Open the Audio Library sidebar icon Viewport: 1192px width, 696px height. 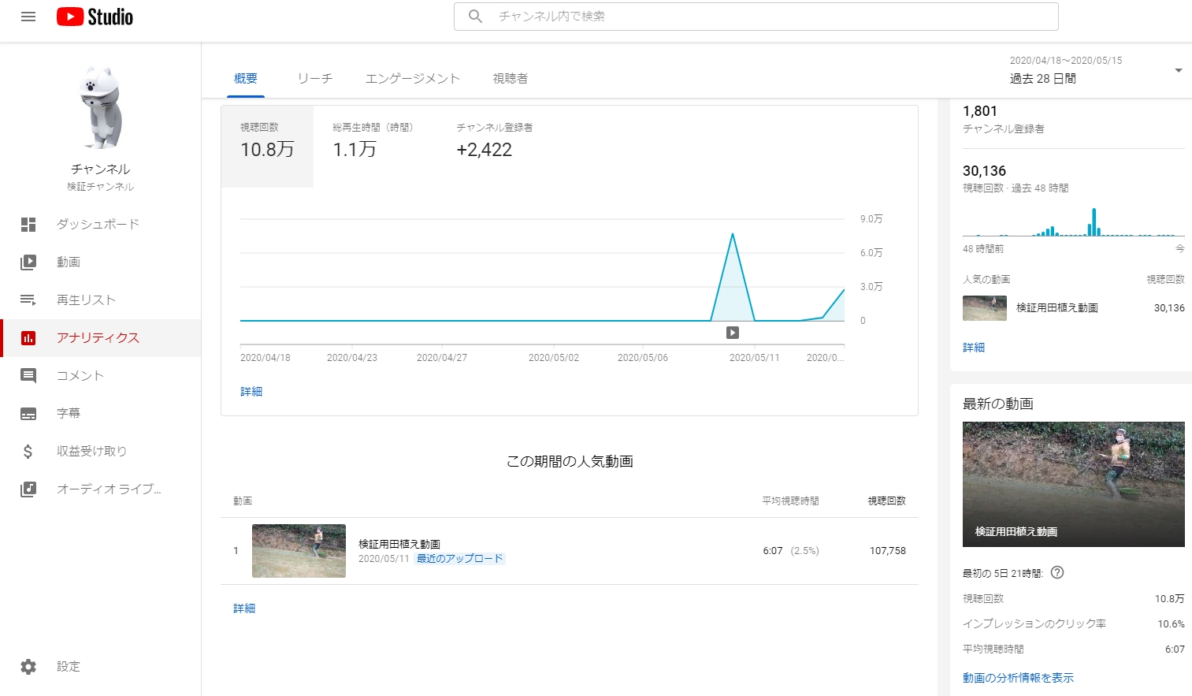pos(28,489)
